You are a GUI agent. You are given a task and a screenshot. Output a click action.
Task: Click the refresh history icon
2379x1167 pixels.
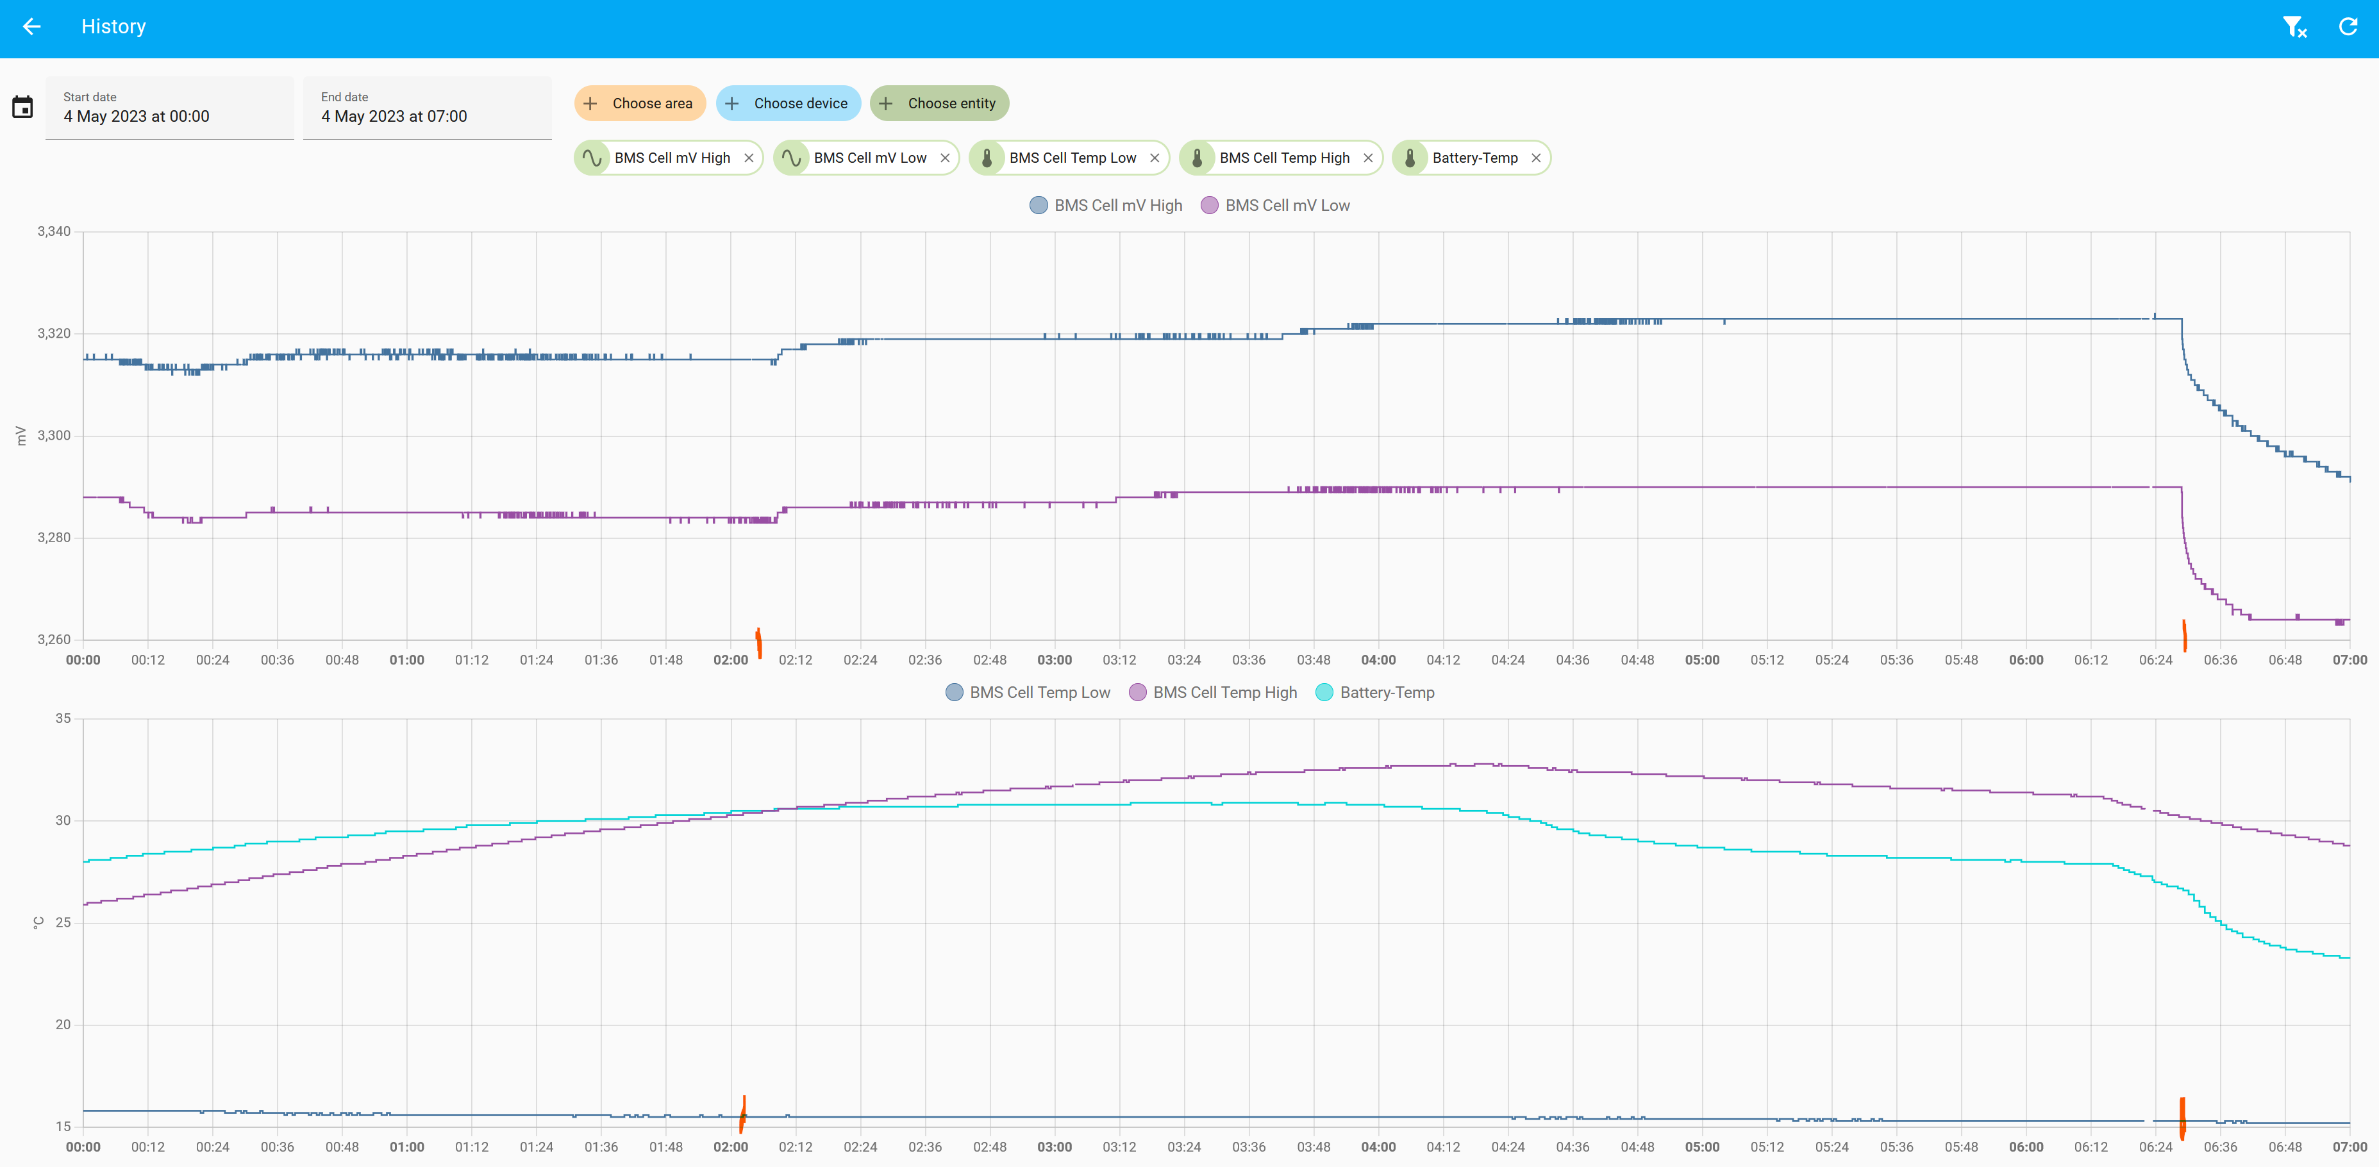[2348, 27]
